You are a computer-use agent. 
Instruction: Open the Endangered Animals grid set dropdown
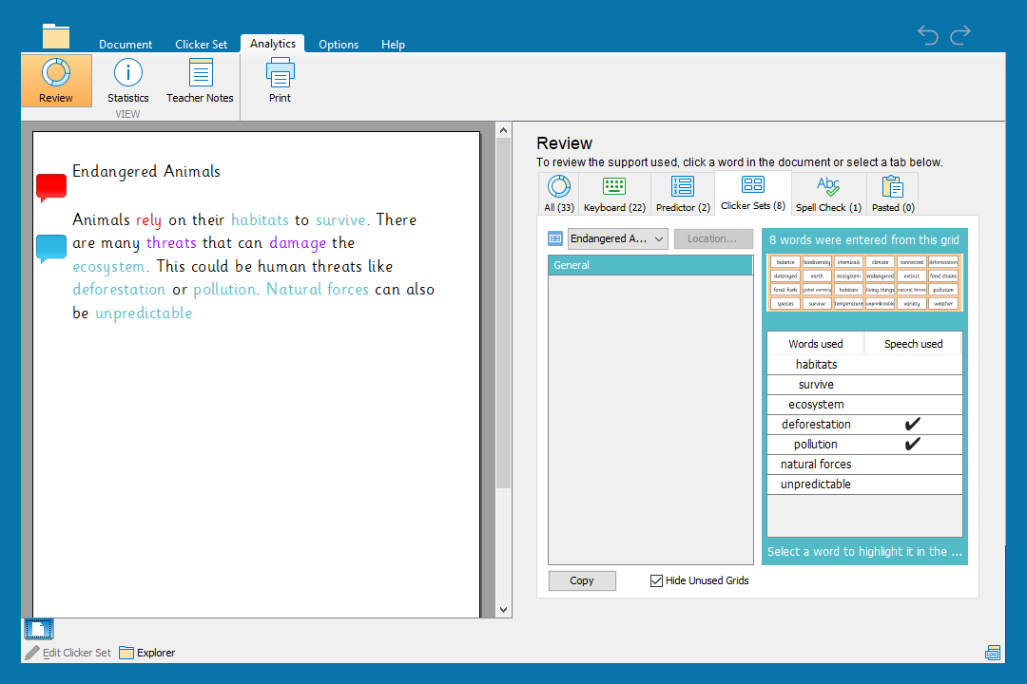pos(618,238)
